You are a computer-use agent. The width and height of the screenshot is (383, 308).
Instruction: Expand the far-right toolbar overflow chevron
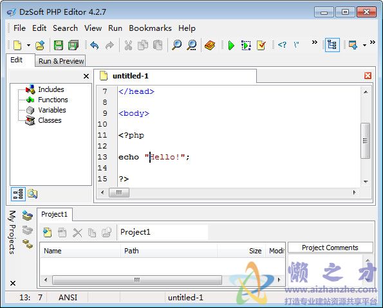click(x=373, y=42)
